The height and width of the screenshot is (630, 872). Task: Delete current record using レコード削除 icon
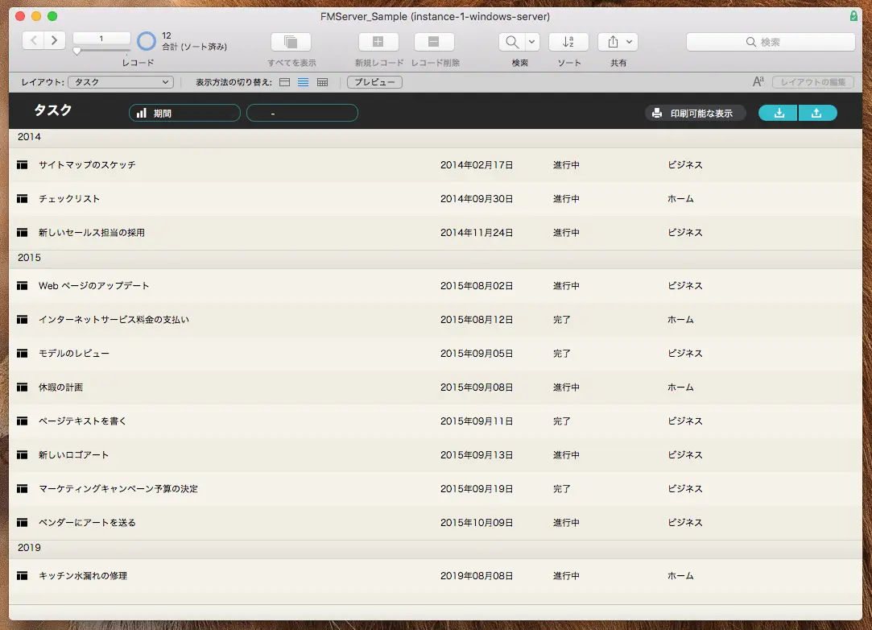[x=433, y=41]
